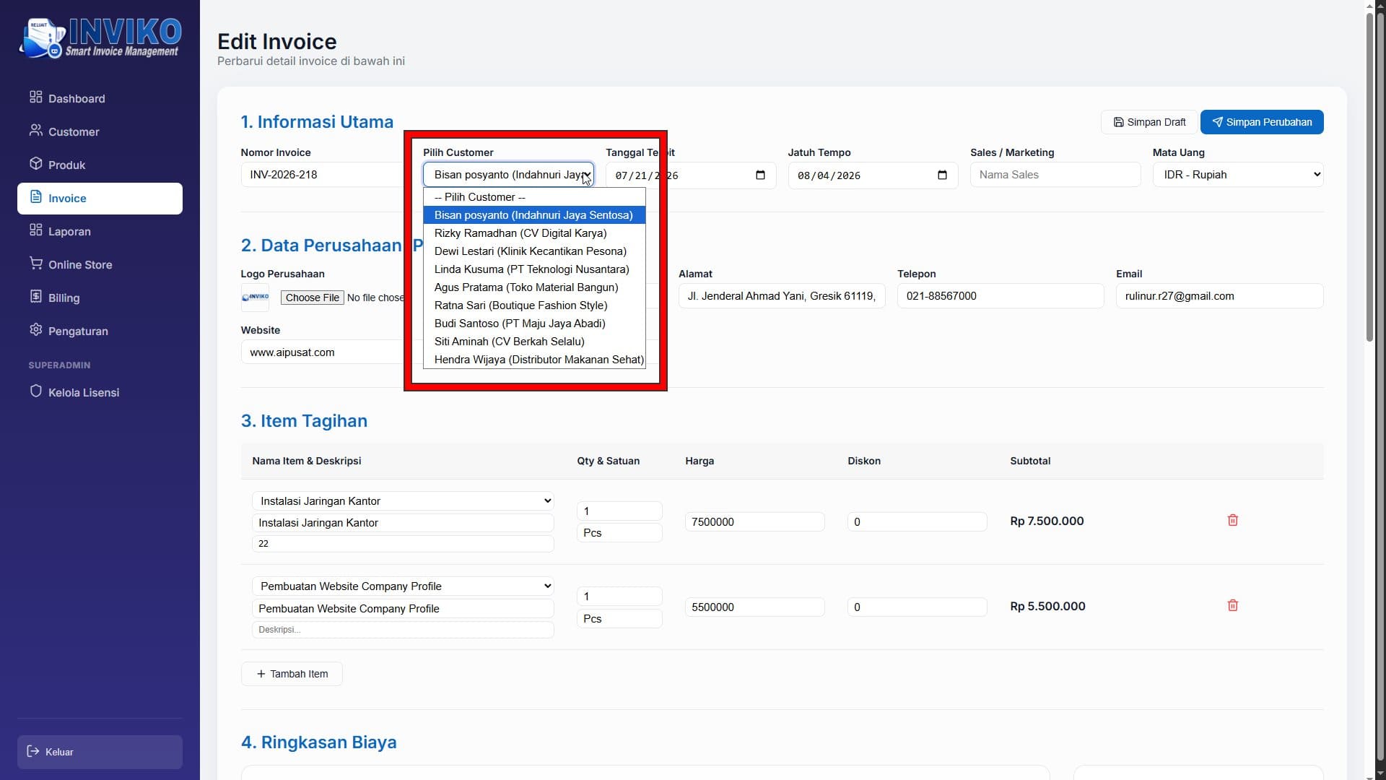Choose Linda Kusuma (PT Teknologi Nusantara)

(534, 269)
